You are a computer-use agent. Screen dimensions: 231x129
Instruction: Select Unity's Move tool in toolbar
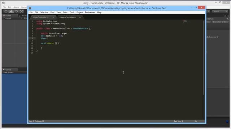tap(11, 11)
